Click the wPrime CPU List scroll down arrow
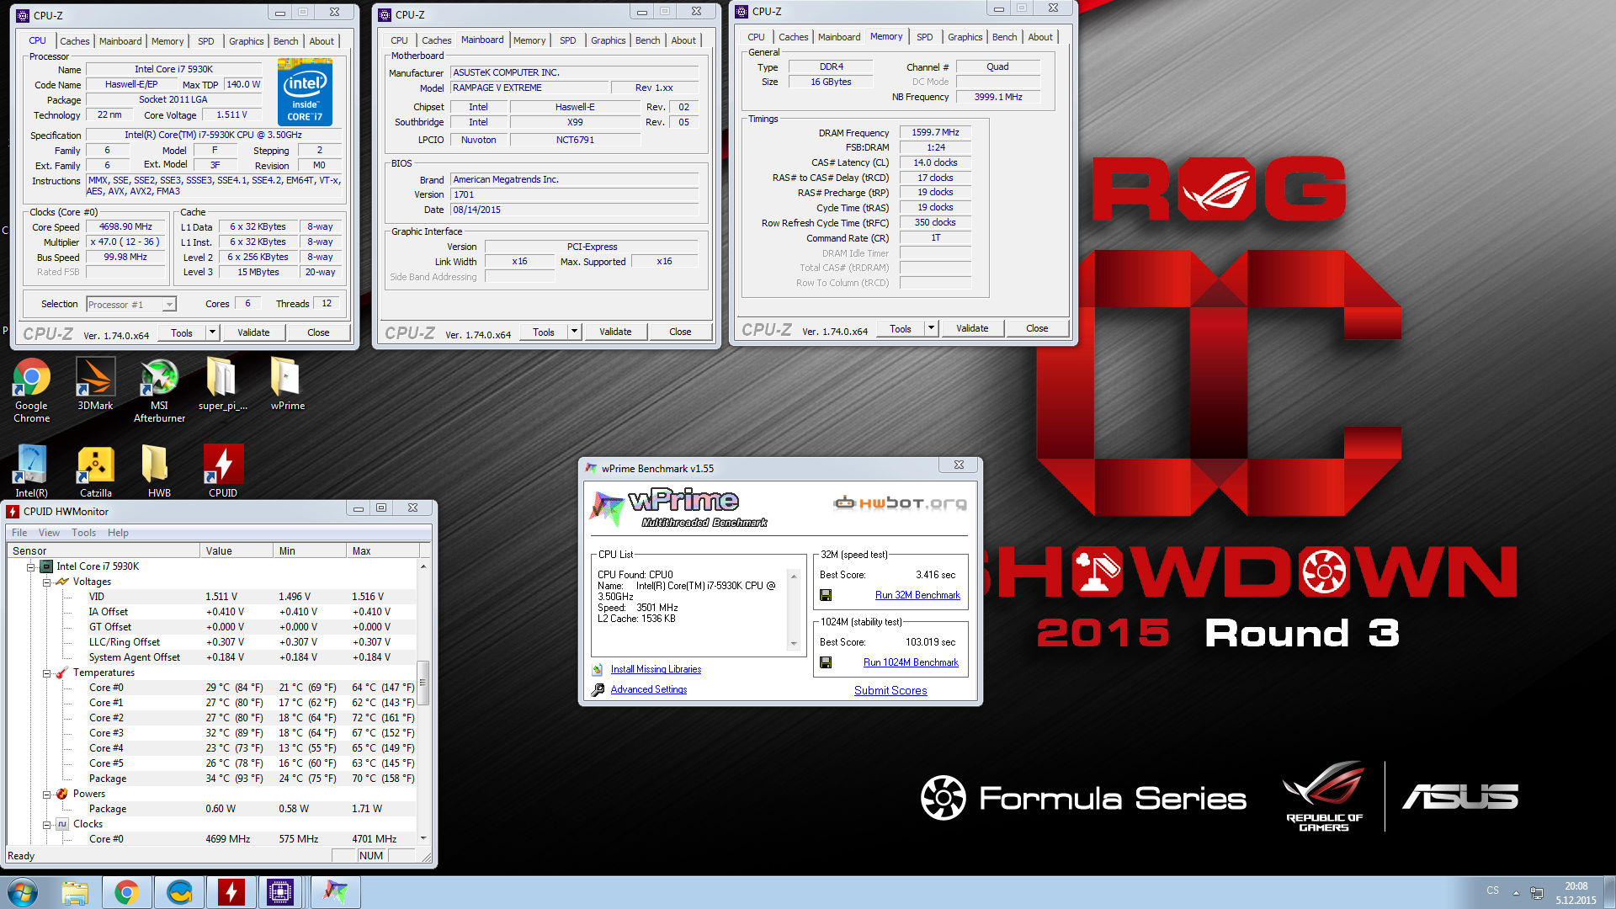The height and width of the screenshot is (909, 1616). [793, 644]
